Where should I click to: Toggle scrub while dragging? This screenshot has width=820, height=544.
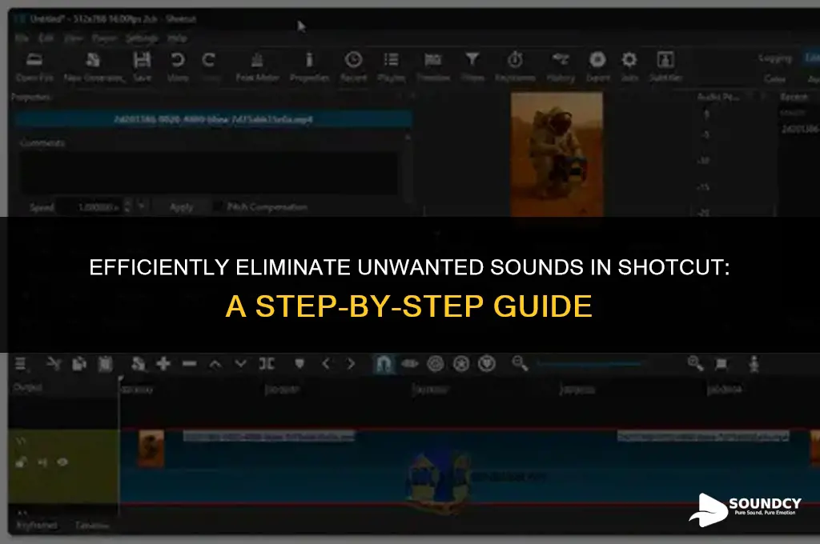[x=410, y=363]
